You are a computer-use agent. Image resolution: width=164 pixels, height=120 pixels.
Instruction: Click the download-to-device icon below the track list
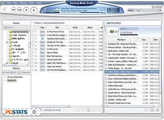point(99,110)
